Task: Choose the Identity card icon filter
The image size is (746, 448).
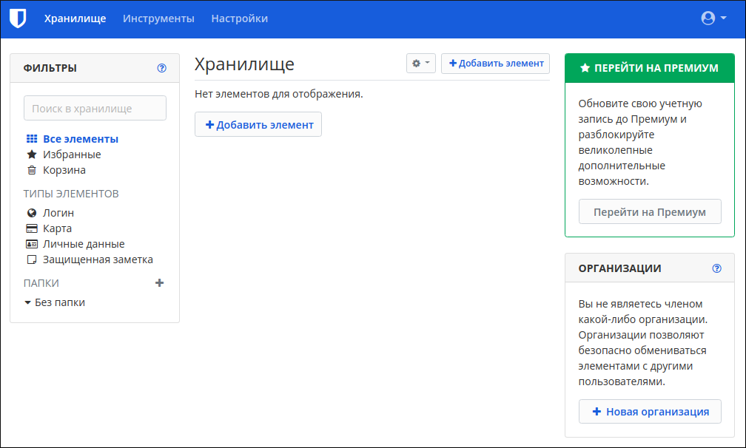Action: (x=32, y=244)
